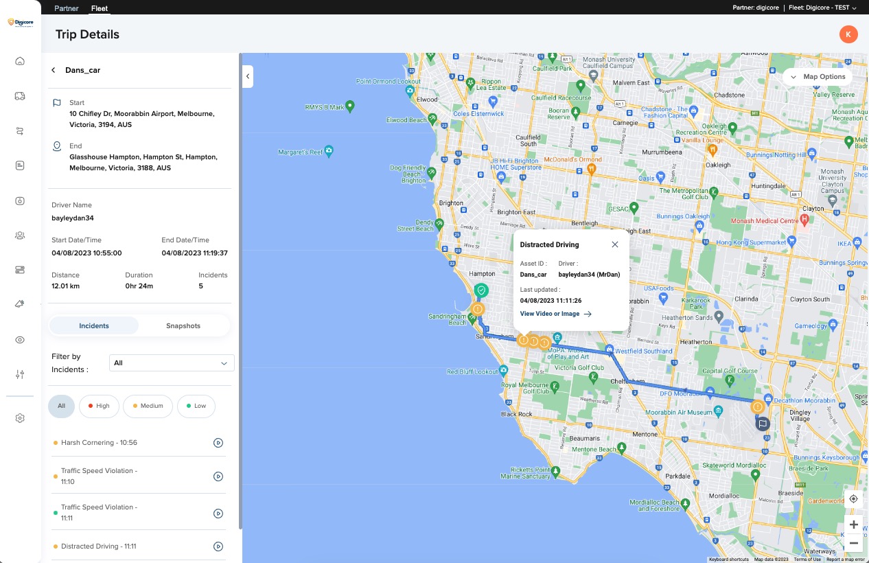869x563 pixels.
Task: Go back using arrow beside Dans_car
Action: click(54, 70)
